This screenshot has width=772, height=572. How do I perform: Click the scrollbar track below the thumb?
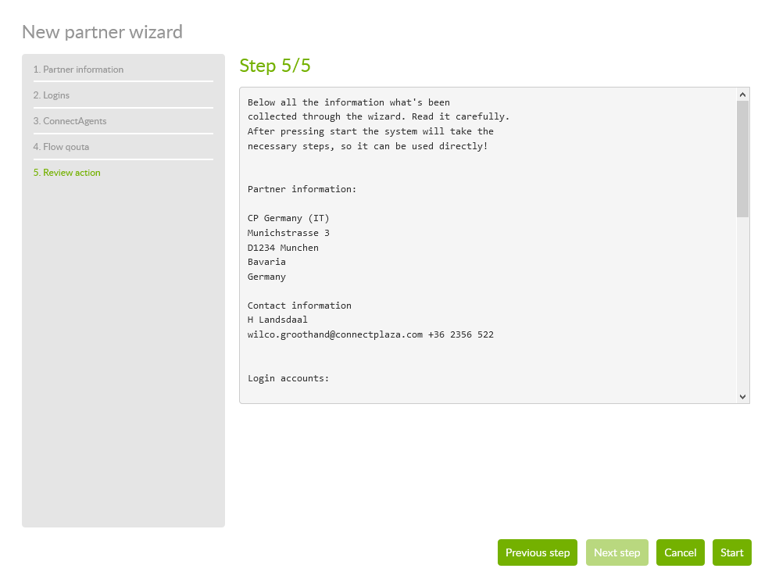tap(742, 305)
